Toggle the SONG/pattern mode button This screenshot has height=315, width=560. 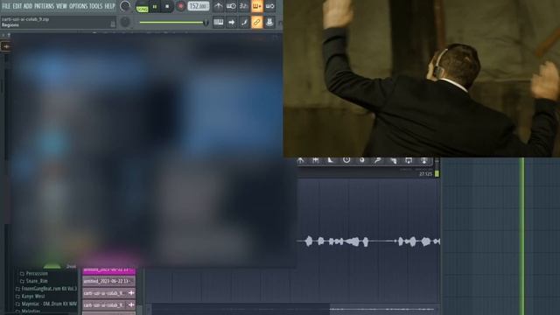(x=142, y=7)
